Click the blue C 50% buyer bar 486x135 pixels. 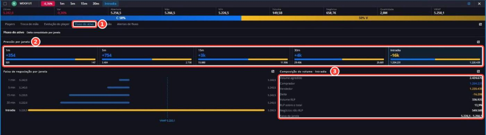pyautogui.click(x=121, y=18)
